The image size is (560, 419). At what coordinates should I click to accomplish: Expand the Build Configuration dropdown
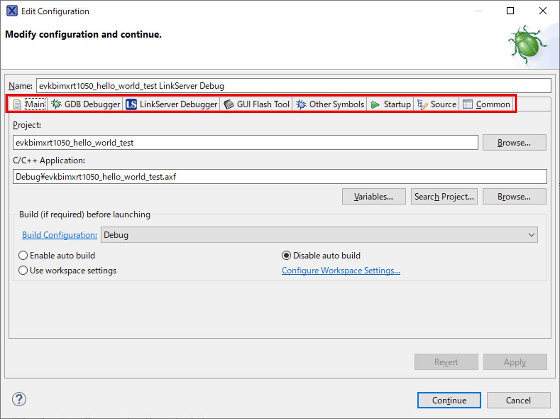click(531, 235)
